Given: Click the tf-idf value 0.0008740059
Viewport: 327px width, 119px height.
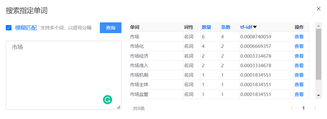Looking at the screenshot, I should (x=256, y=37).
